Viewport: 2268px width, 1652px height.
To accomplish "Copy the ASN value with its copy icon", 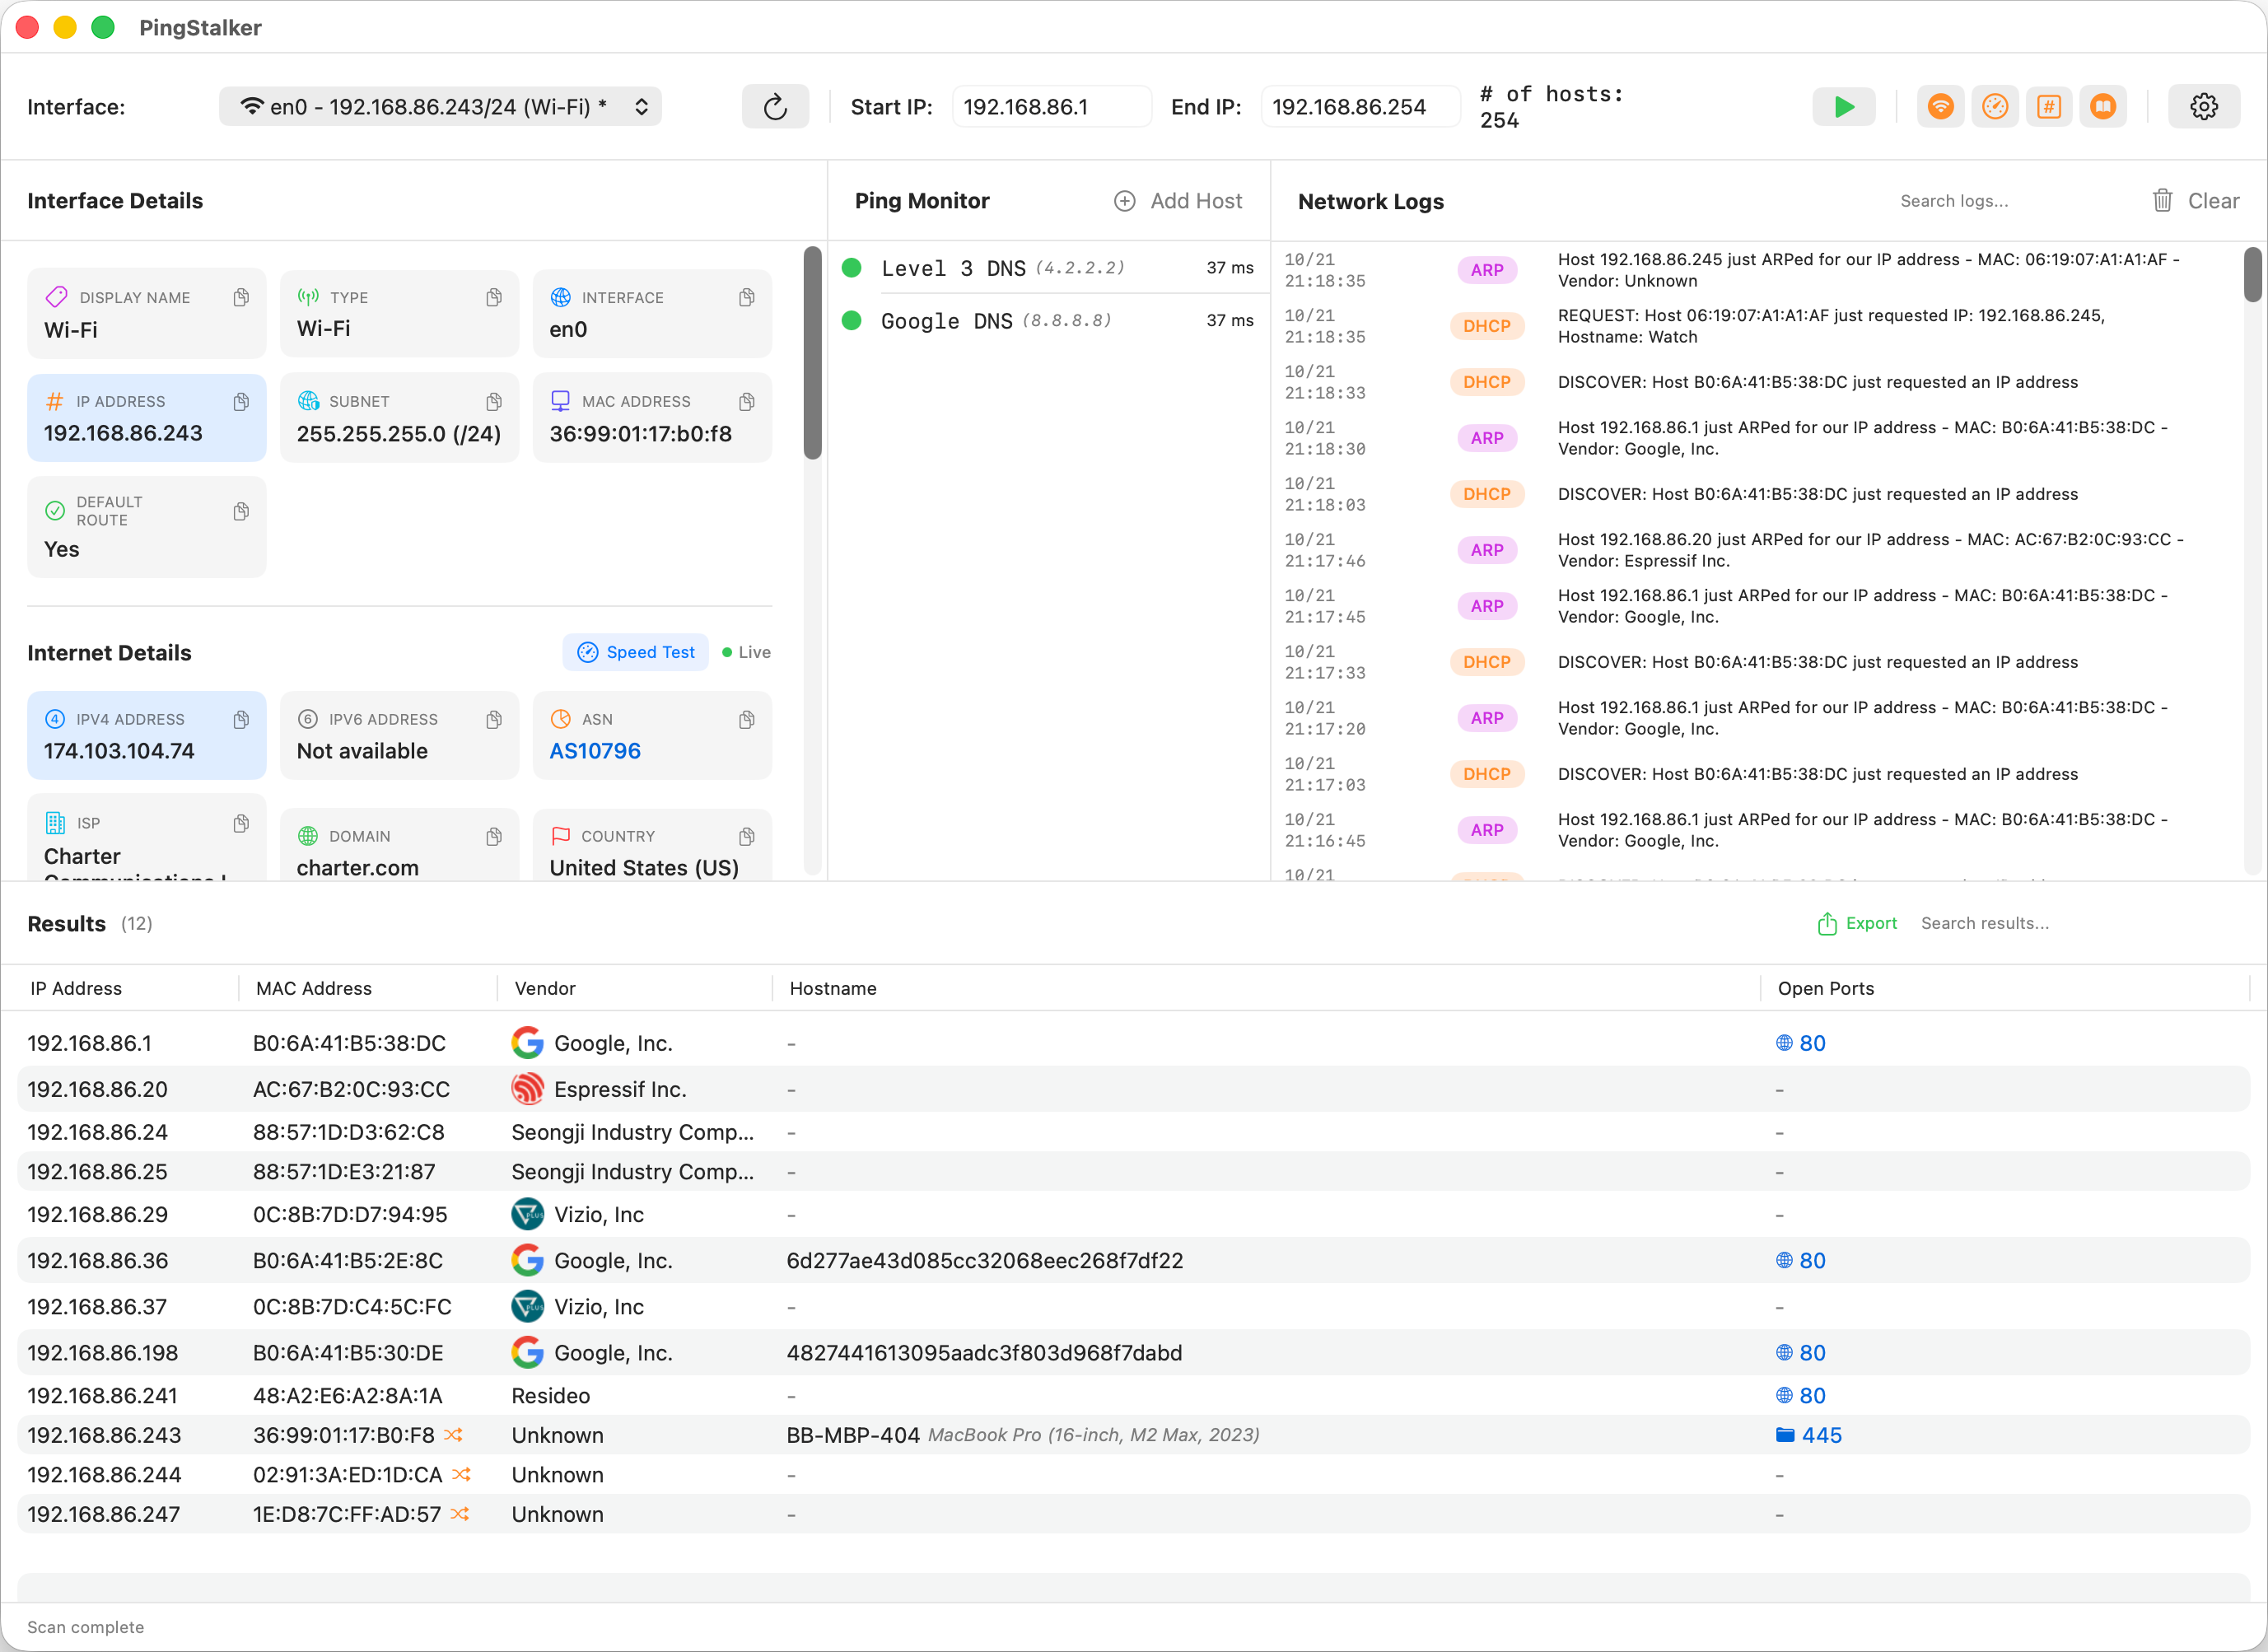I will point(746,720).
